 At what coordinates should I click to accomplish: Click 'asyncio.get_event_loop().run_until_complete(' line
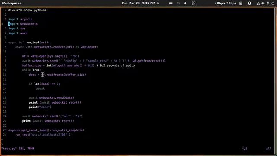46,130
